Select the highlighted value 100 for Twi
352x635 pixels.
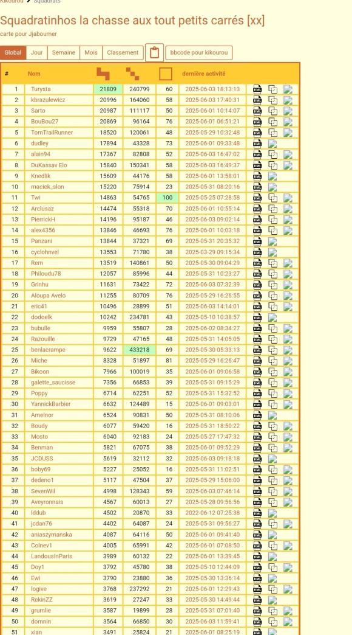[168, 198]
